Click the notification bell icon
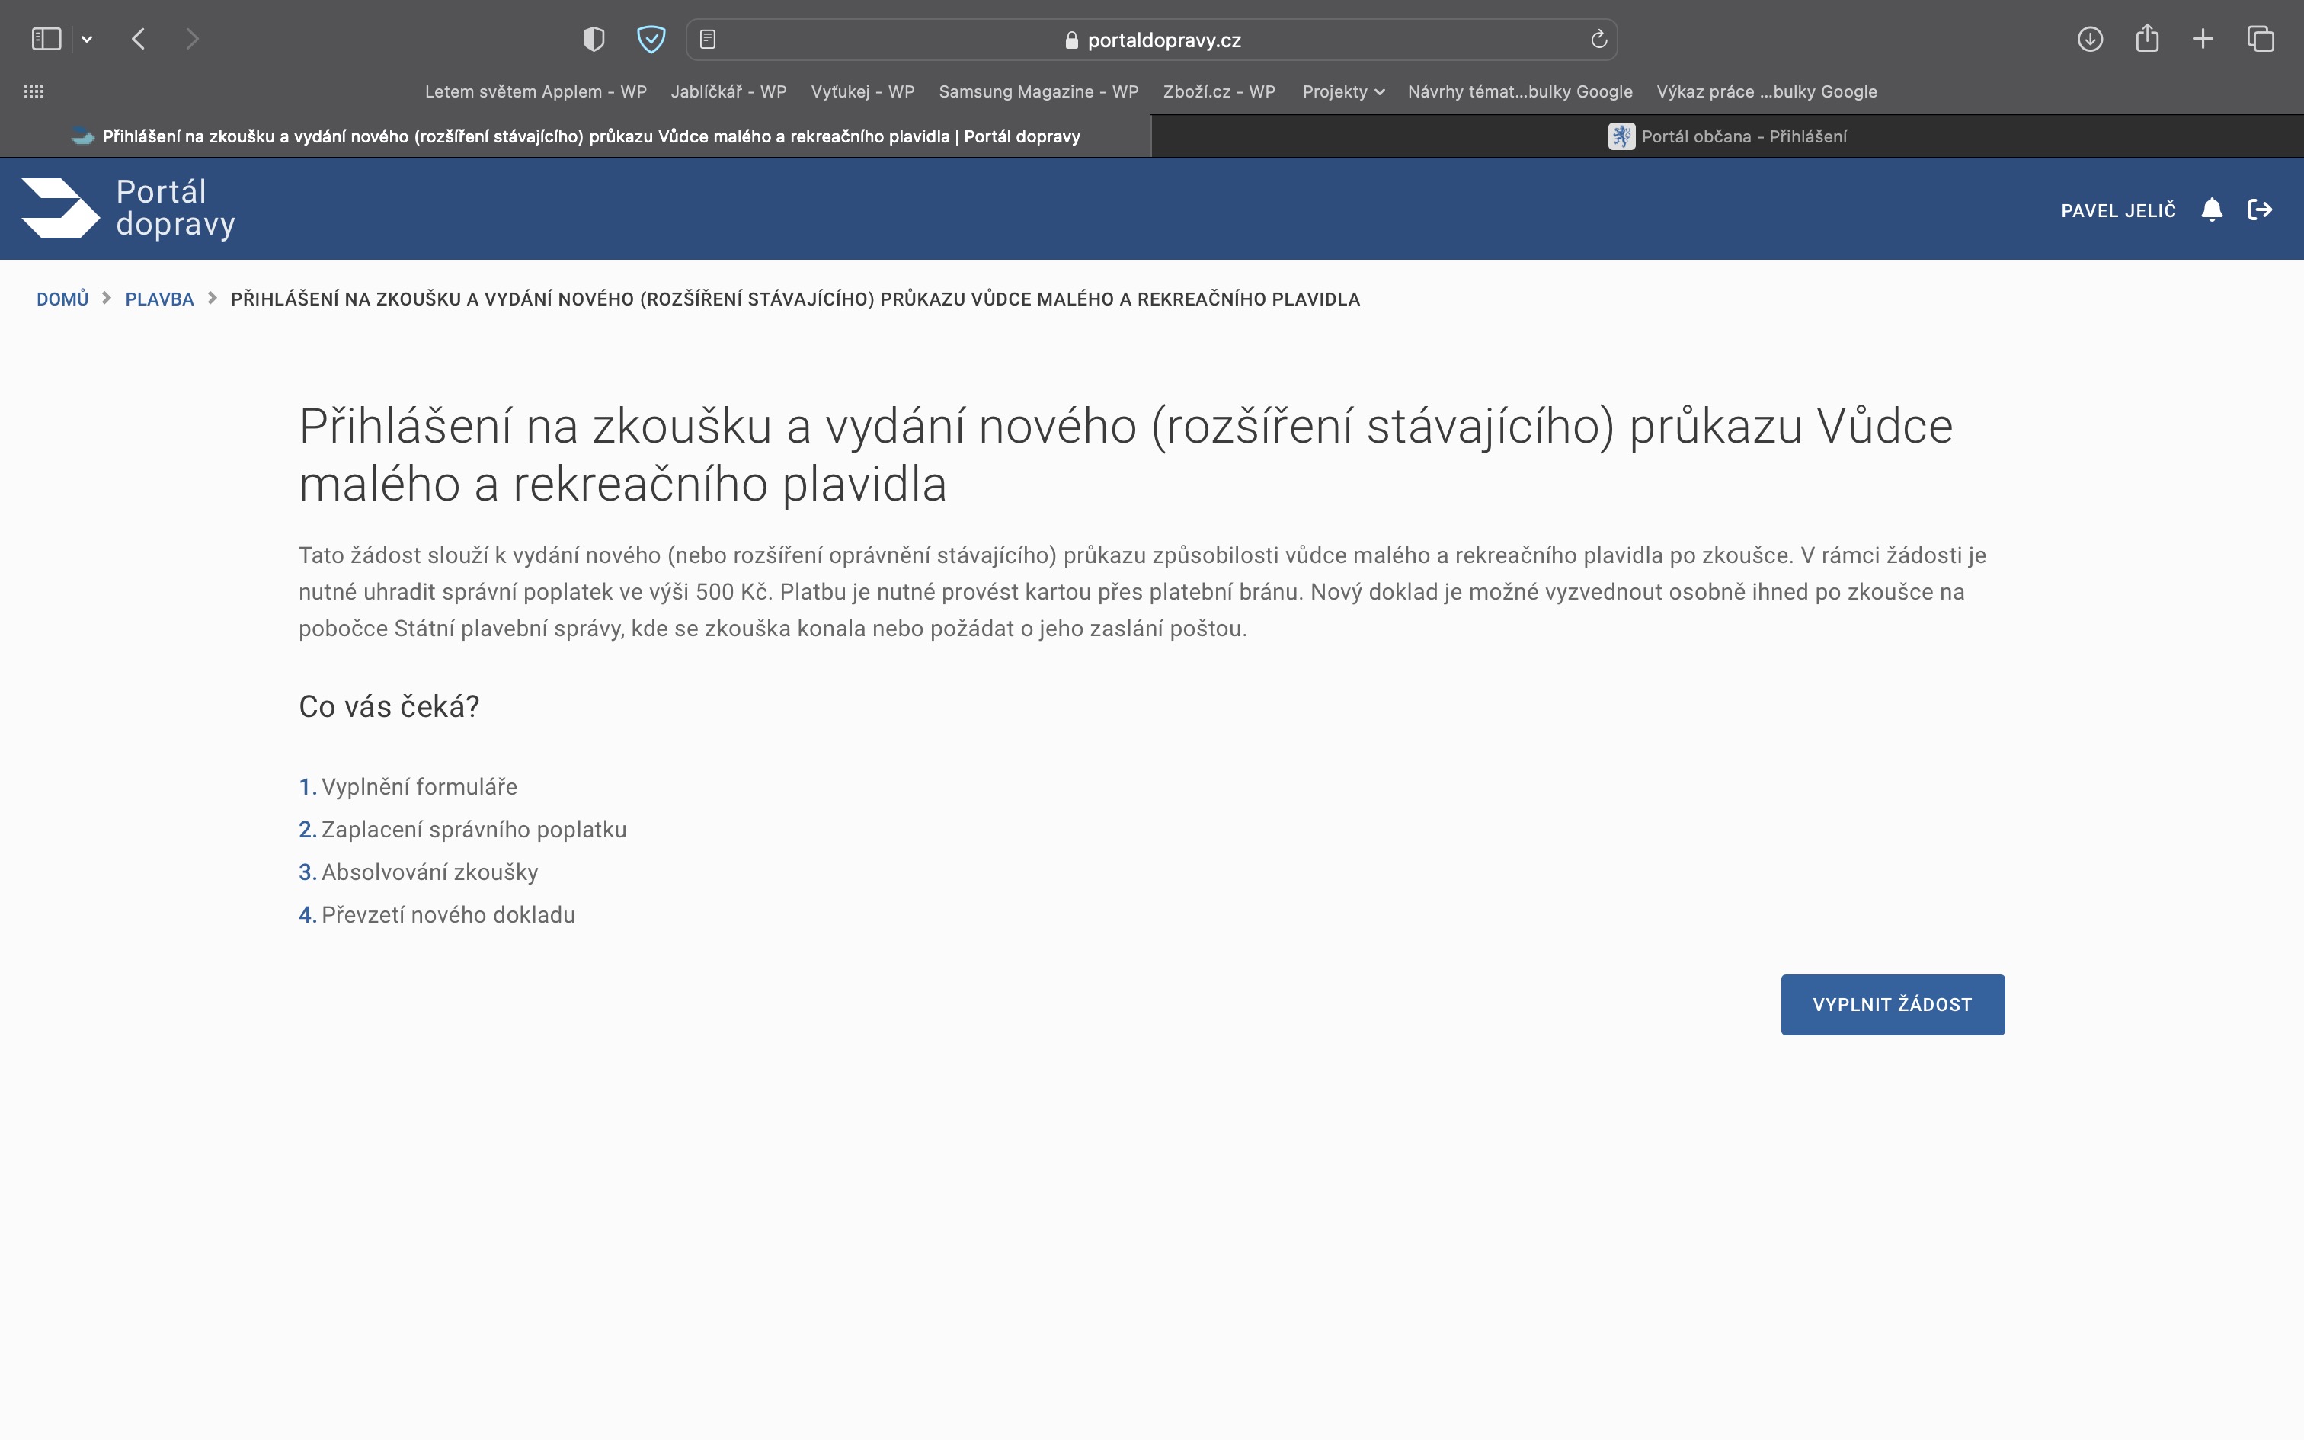This screenshot has width=2304, height=1440. [2212, 210]
